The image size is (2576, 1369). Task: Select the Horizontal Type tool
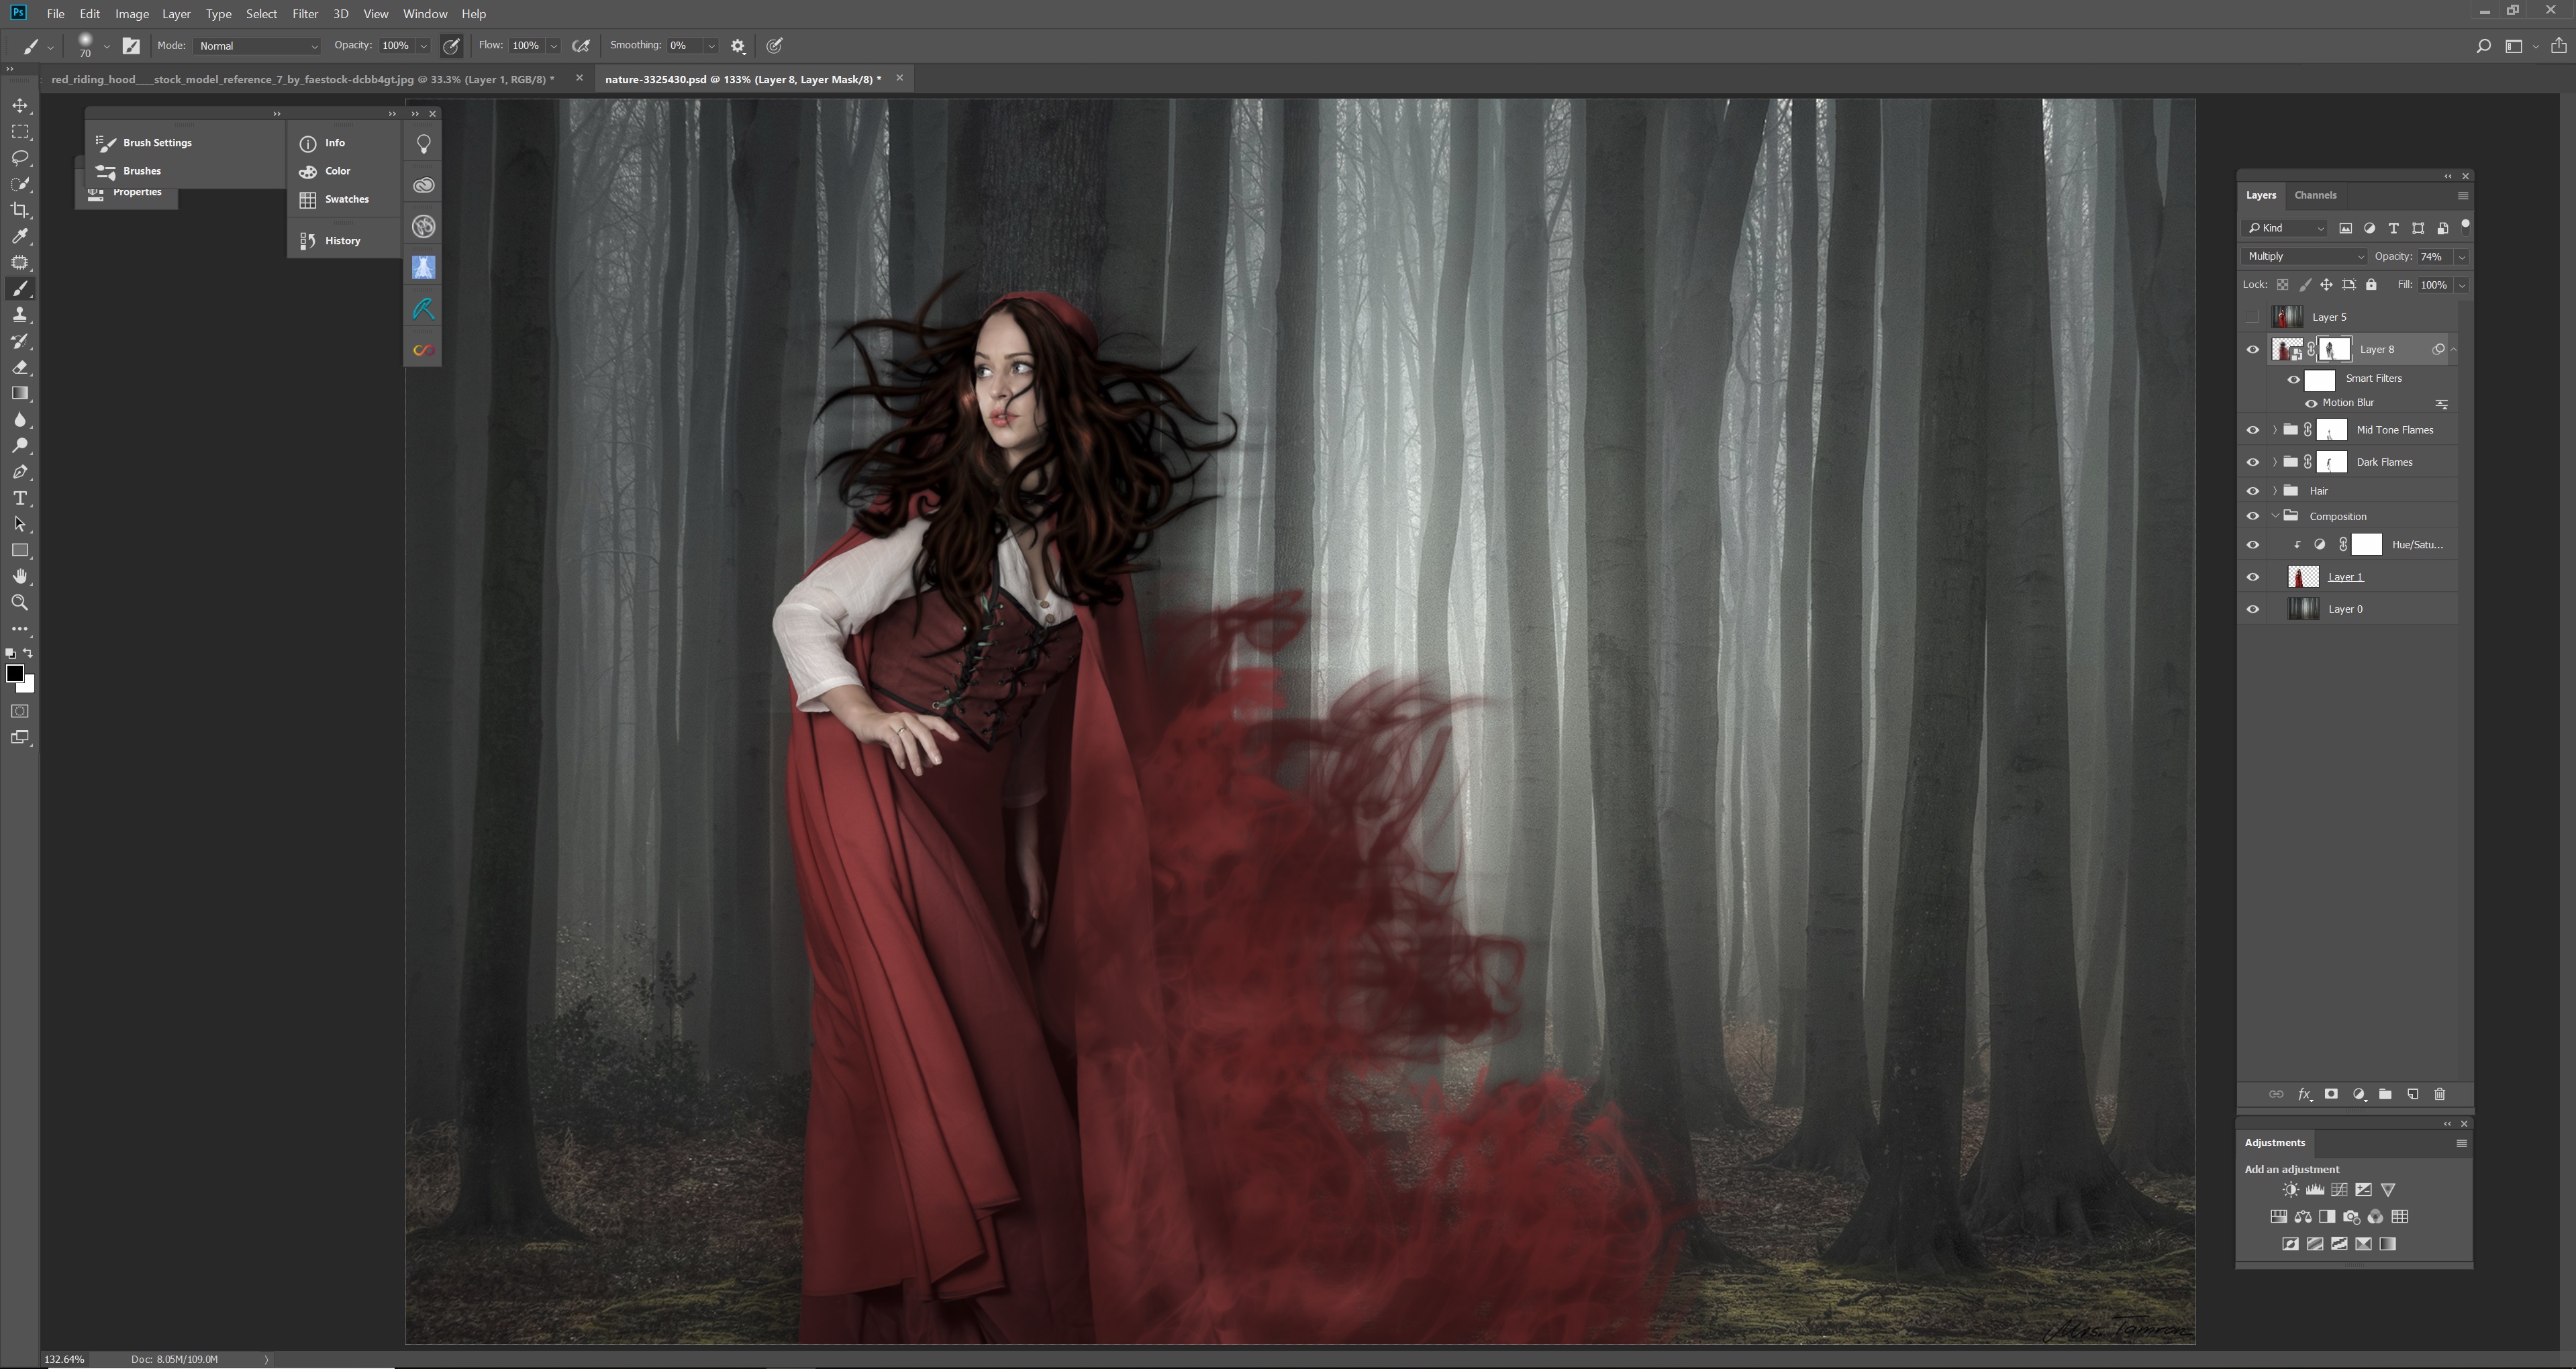[19, 498]
